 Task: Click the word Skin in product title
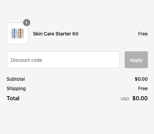[x=38, y=34]
